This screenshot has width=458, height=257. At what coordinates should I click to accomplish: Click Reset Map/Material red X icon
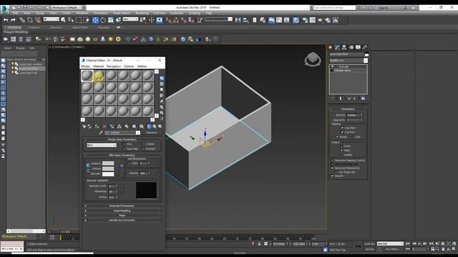pyautogui.click(x=104, y=126)
